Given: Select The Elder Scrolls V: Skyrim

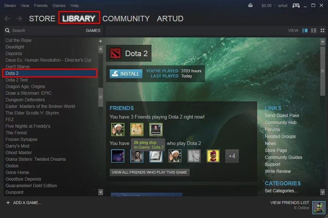Looking at the screenshot, I should tap(32, 113).
